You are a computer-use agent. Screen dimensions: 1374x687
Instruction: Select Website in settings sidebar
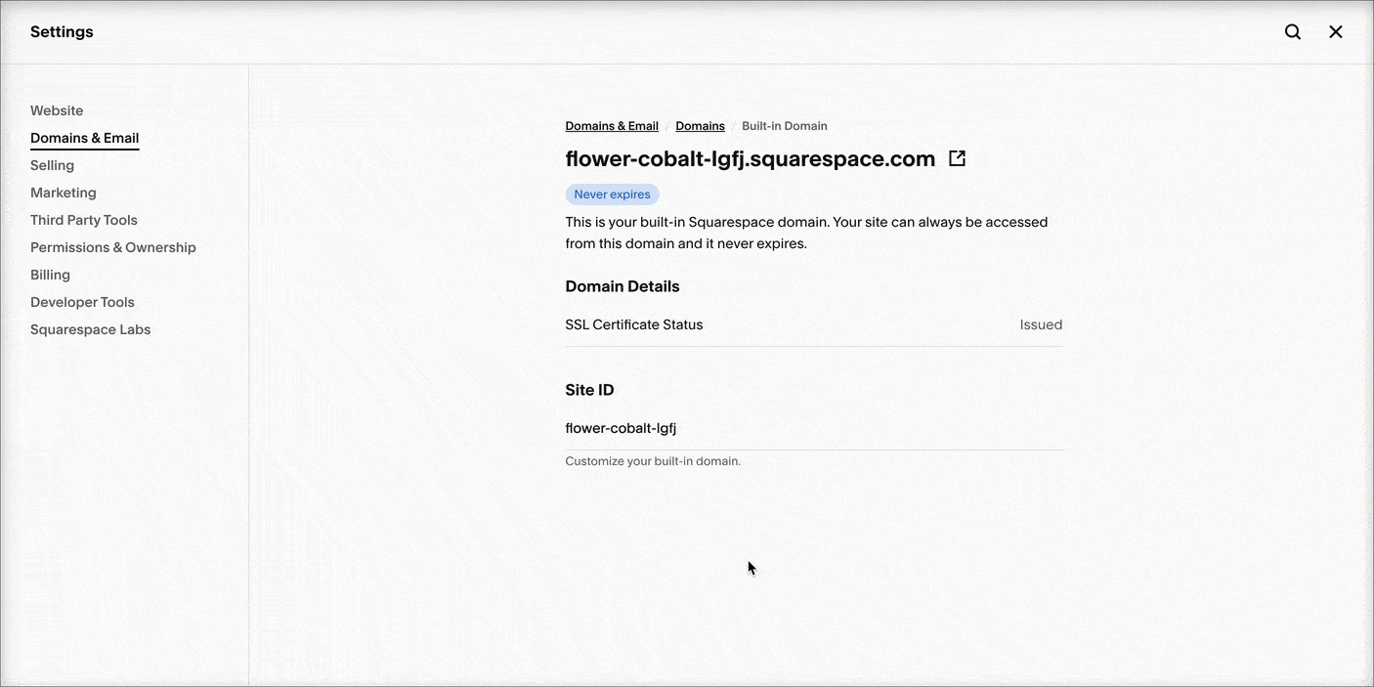(57, 110)
